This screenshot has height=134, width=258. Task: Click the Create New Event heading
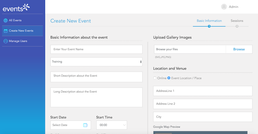71,21
